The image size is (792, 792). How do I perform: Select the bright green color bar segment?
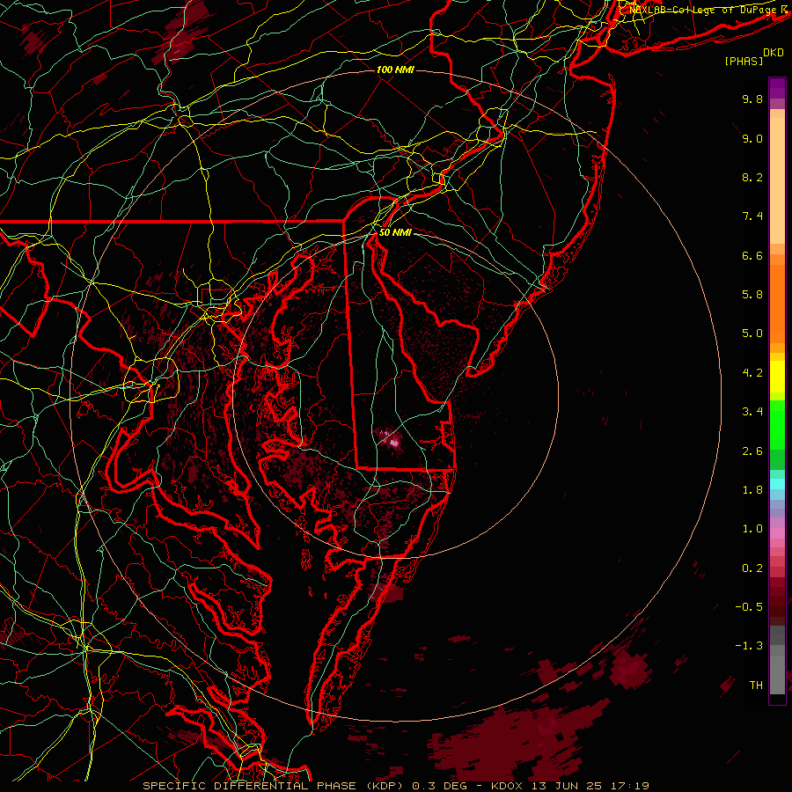point(777,424)
